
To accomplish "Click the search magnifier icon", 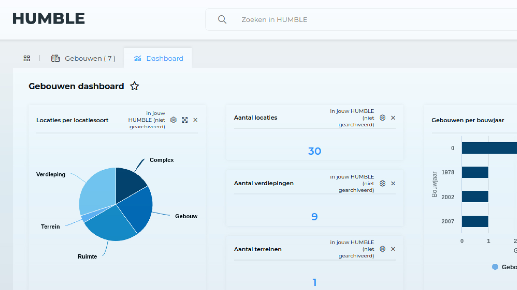I will pyautogui.click(x=222, y=19).
